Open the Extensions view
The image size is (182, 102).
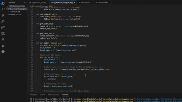3,27
